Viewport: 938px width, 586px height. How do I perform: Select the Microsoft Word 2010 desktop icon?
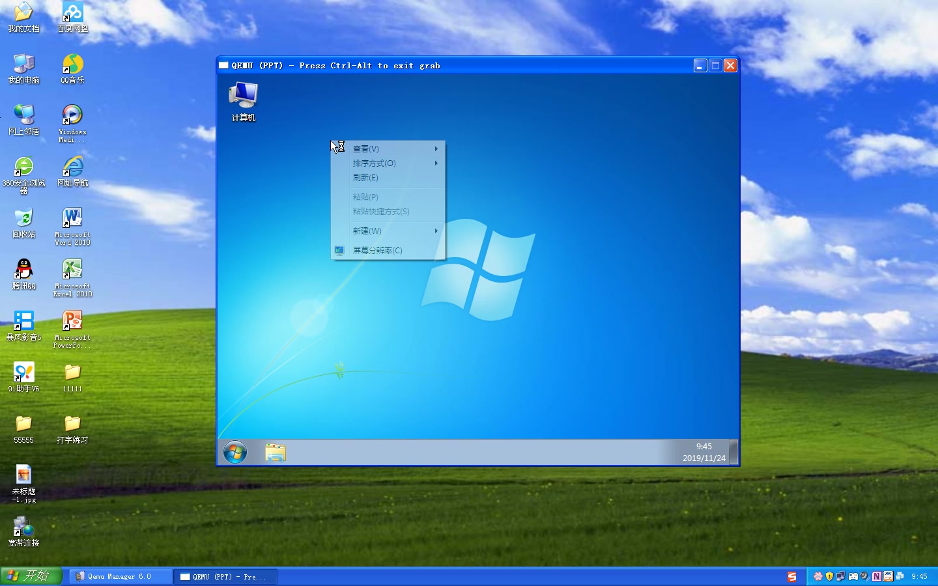point(72,227)
